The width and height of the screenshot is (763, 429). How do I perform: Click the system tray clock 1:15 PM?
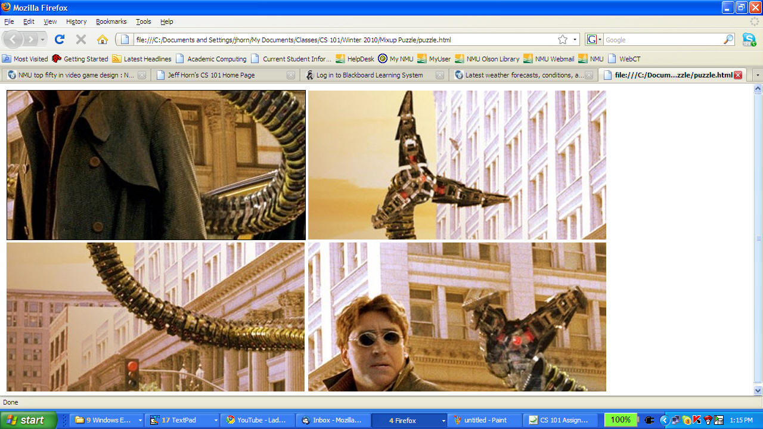pyautogui.click(x=742, y=420)
